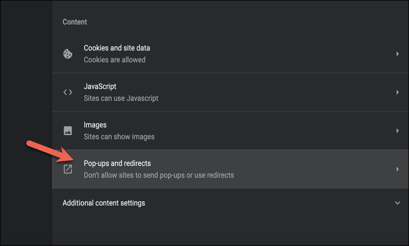Click "Don't allow sites to send pop-ups" text
This screenshot has width=409, height=246.
click(x=159, y=175)
